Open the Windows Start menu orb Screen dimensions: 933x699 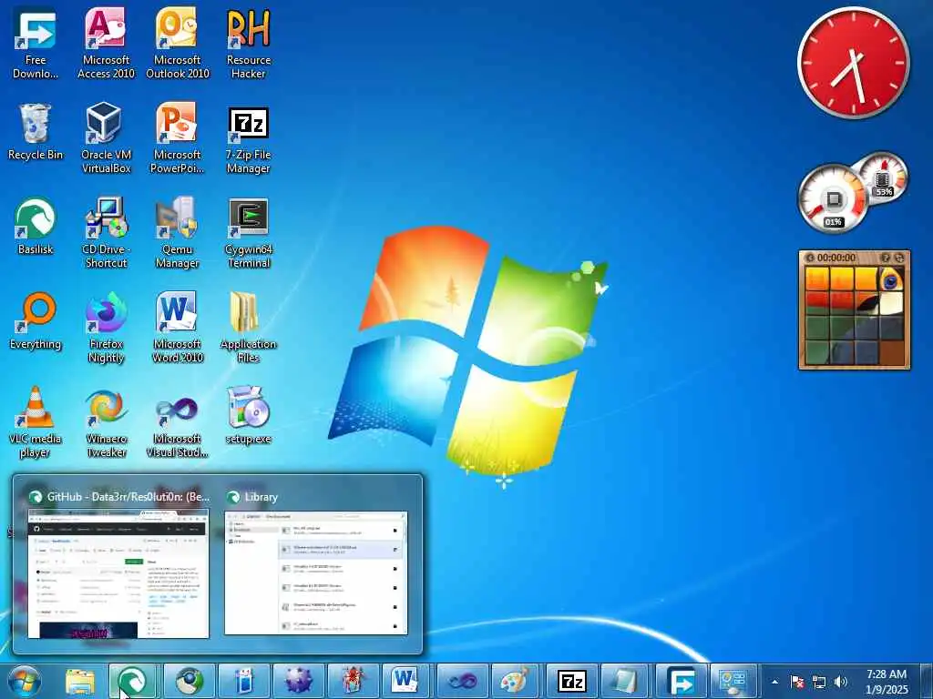[25, 681]
